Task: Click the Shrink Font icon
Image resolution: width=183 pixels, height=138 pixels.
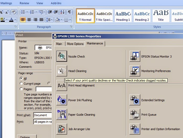Action: 7,12
